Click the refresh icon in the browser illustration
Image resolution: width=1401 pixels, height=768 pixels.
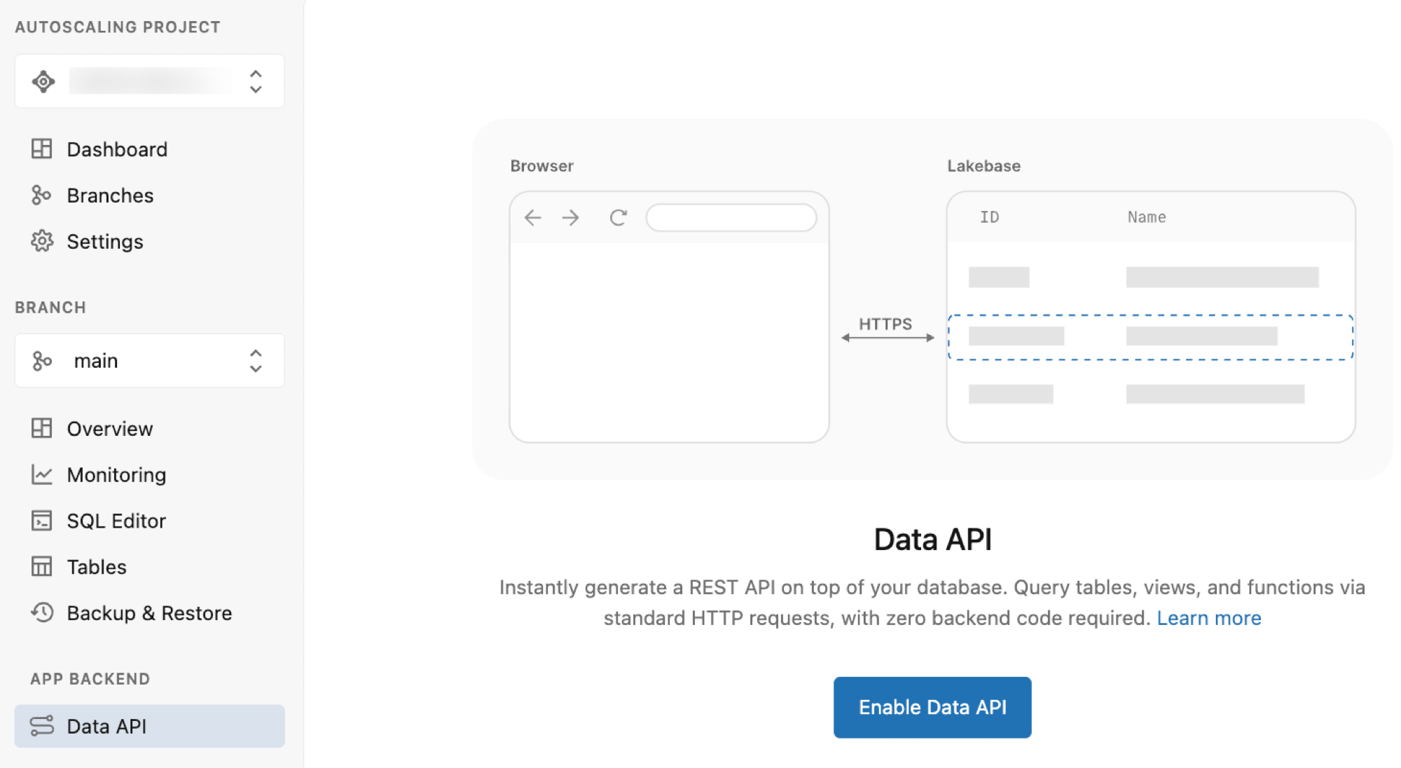pyautogui.click(x=617, y=218)
